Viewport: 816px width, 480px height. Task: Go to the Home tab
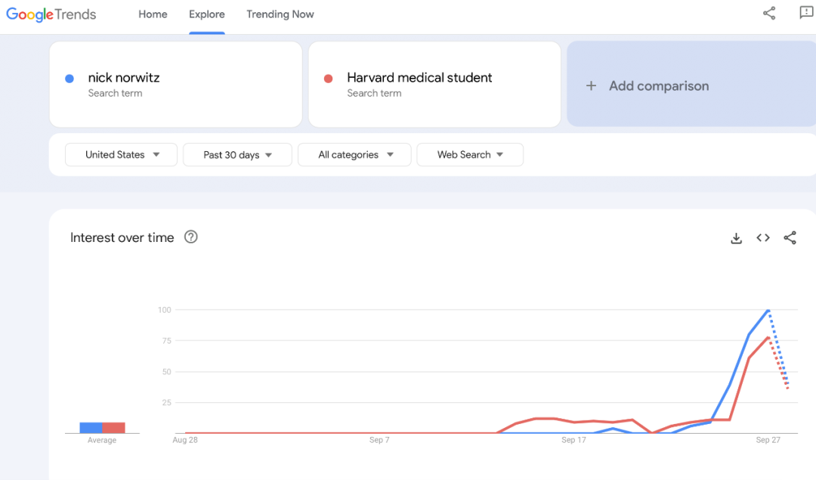(x=153, y=14)
